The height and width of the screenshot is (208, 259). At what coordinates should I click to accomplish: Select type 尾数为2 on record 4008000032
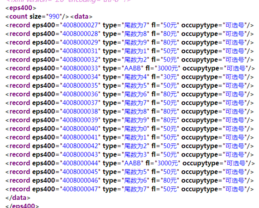pyautogui.click(x=135, y=60)
